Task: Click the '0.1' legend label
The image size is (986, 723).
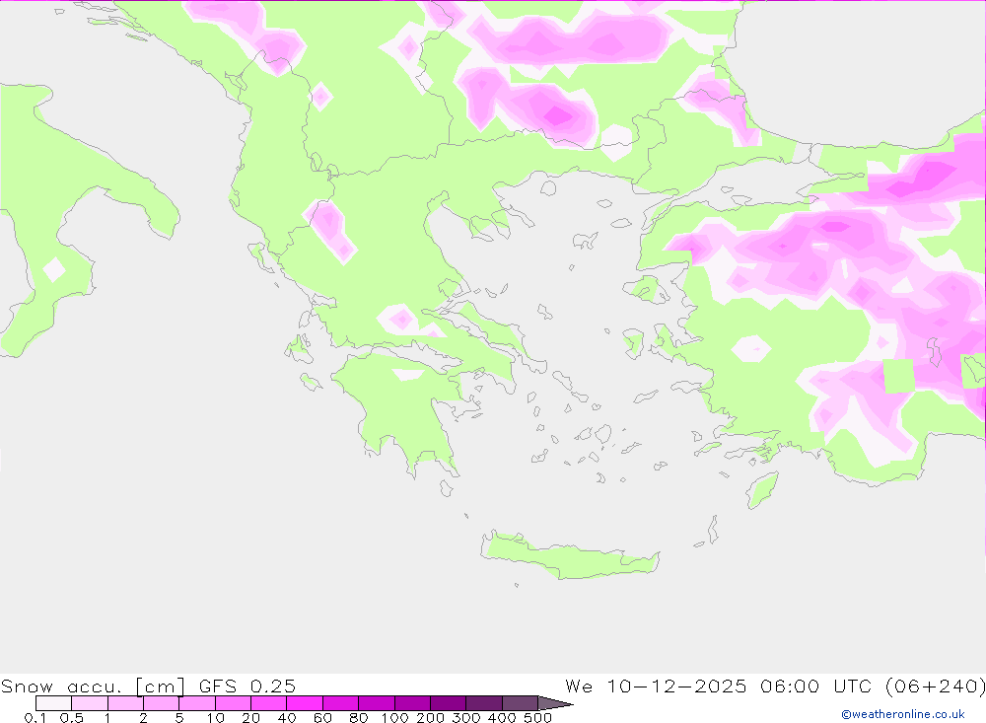Action: (35, 717)
